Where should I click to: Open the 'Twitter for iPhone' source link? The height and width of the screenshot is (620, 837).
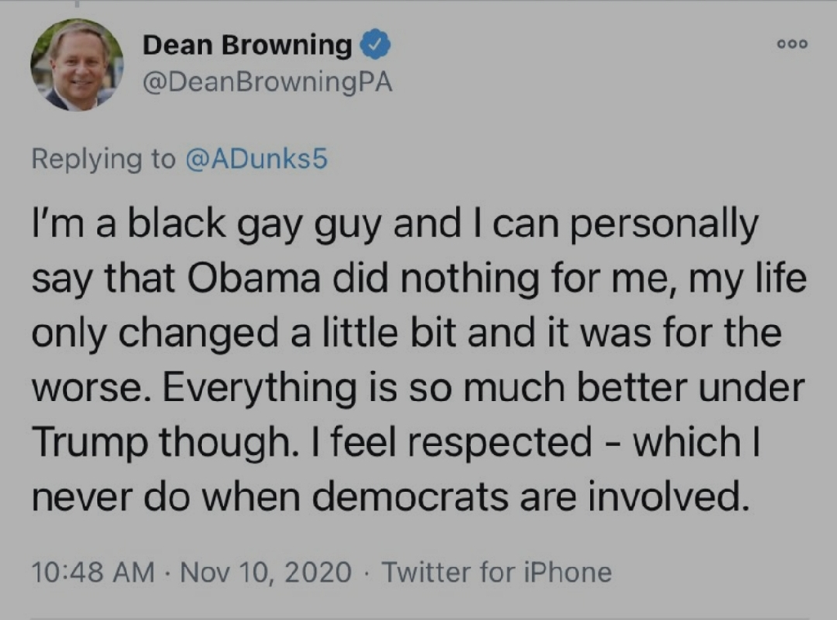(496, 572)
